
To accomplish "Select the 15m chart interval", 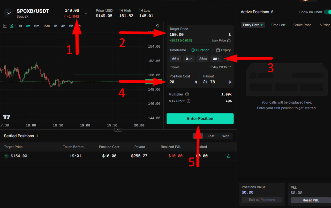I will pyautogui.click(x=47, y=26).
